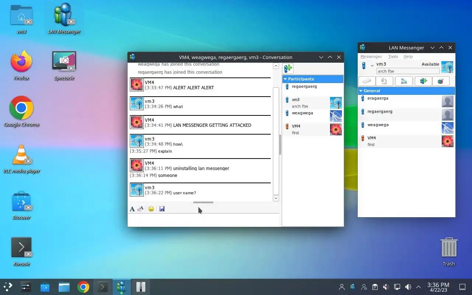Open Google Chrome desktop icon
472x295 pixels.
click(21, 112)
